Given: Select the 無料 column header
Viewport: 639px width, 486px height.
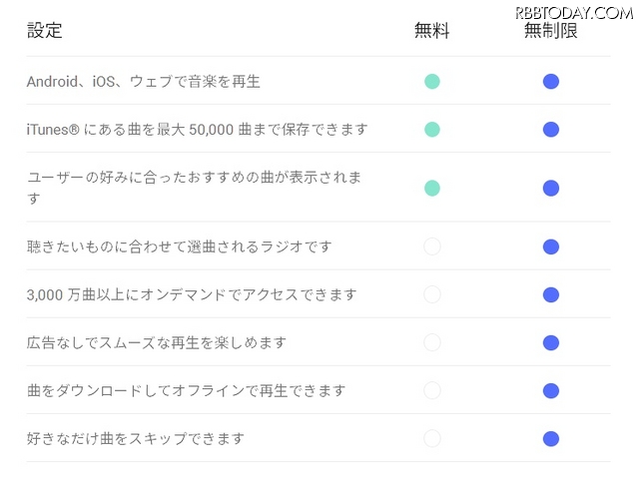Looking at the screenshot, I should (x=432, y=31).
